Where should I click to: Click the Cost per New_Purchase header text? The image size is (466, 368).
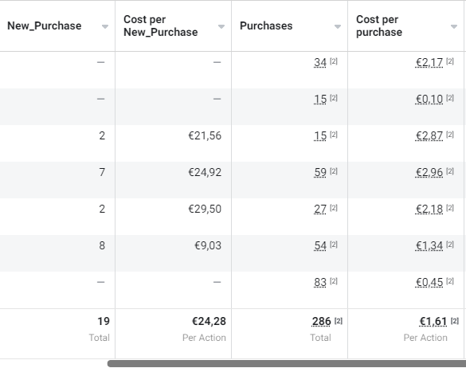160,25
